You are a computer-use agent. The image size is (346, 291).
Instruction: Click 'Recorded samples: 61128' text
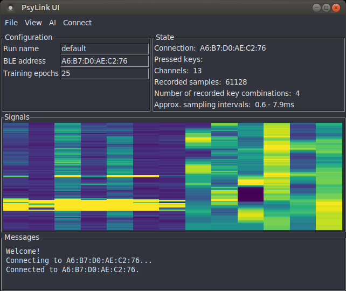(x=200, y=82)
